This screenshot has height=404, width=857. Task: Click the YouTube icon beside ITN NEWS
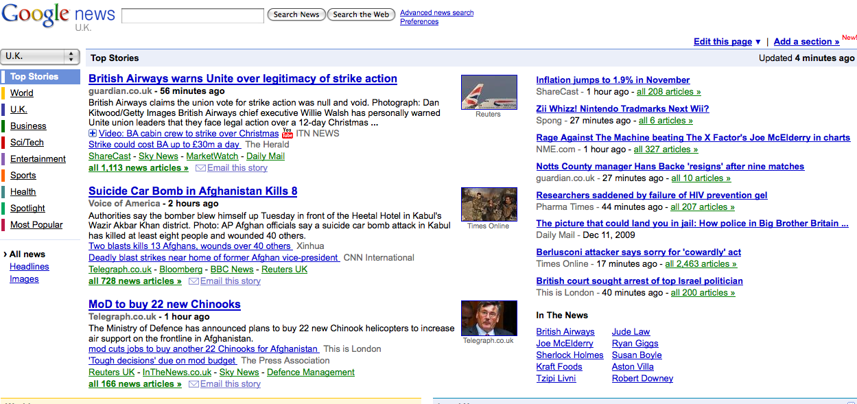pyautogui.click(x=287, y=133)
